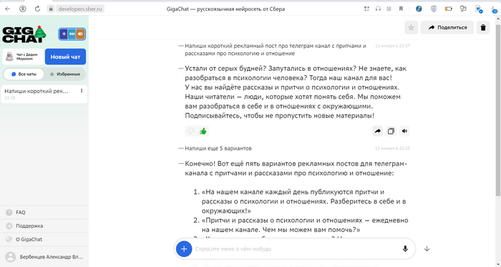This screenshot has width=501, height=267.
Task: Play the first answer aloud with the speaker icon
Action: coord(404,131)
